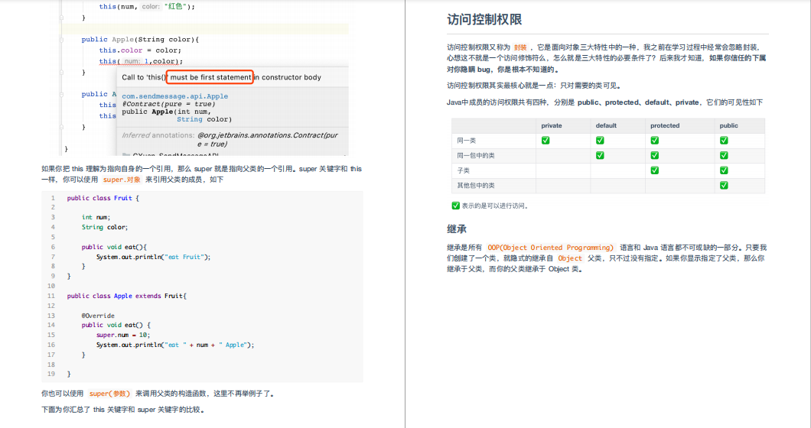This screenshot has height=428, width=811.
Task: Click the checkmark for 同一类 under protected
Action: pos(654,140)
